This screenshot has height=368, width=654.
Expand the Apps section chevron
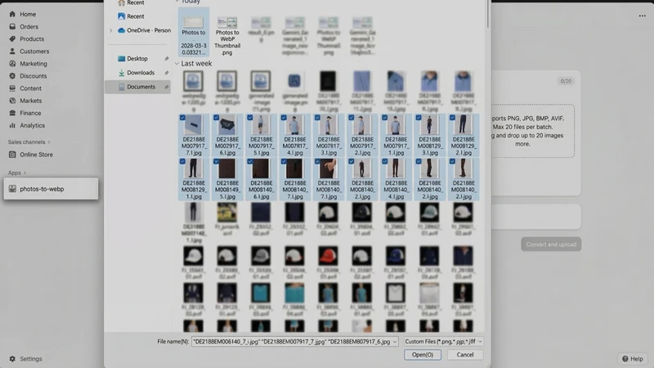(25, 173)
